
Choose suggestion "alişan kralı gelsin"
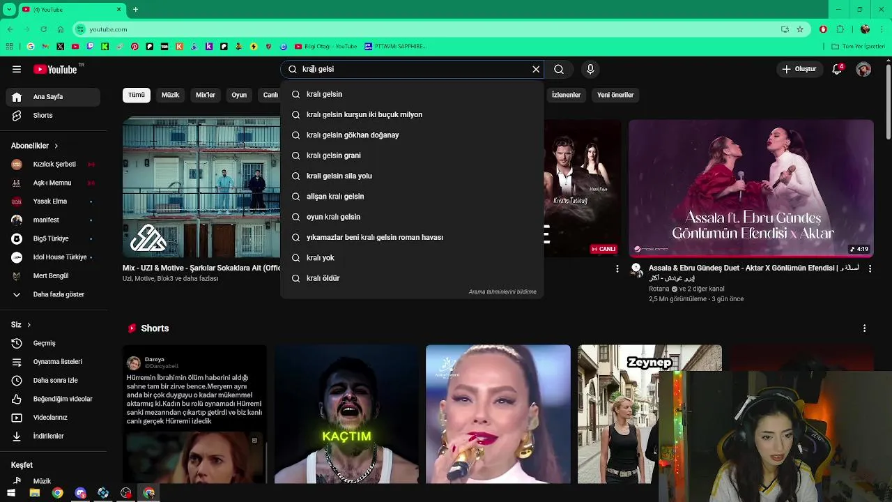tap(412, 196)
